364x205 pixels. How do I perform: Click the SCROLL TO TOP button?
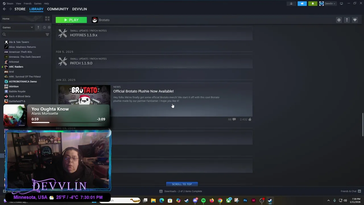[182, 184]
